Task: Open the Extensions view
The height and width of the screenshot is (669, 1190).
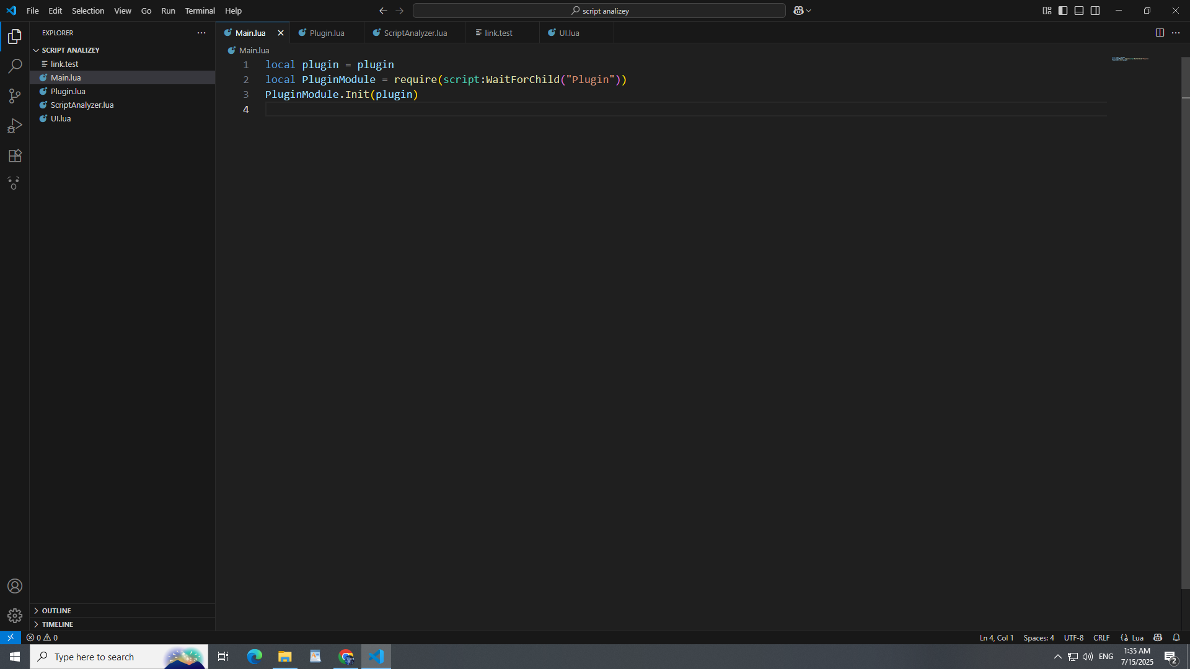Action: pyautogui.click(x=15, y=155)
